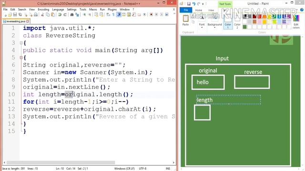Click inside the dashed length text box in Paint
This screenshot has width=305, height=171.
pos(228,100)
